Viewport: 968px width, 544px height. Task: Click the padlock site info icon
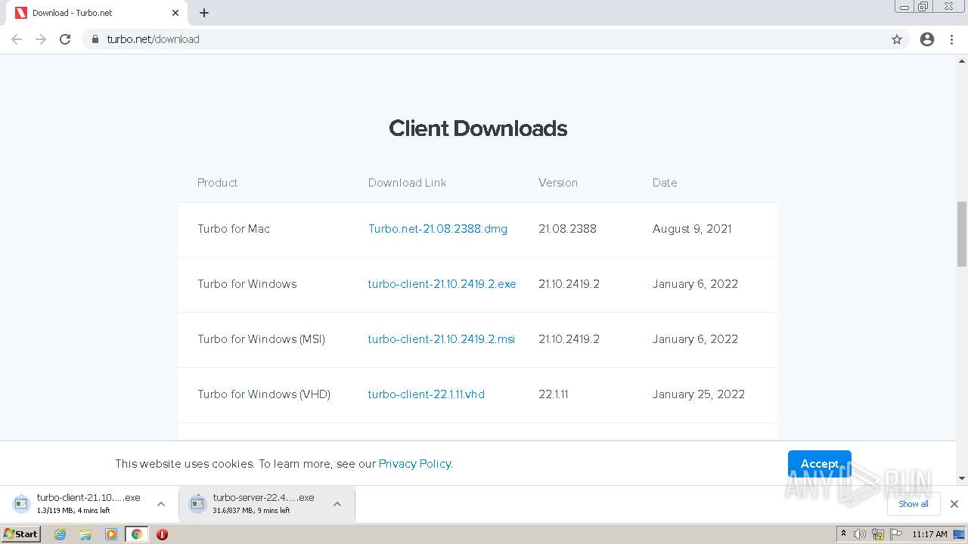click(95, 39)
